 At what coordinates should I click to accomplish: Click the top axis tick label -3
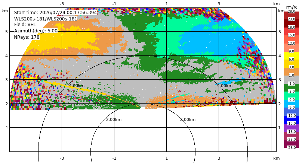[x=62, y=4]
